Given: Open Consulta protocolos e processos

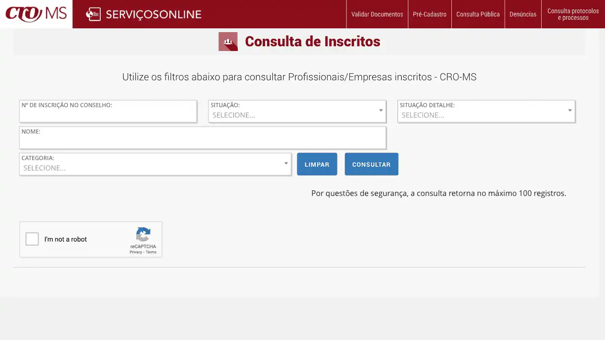Looking at the screenshot, I should (573, 14).
